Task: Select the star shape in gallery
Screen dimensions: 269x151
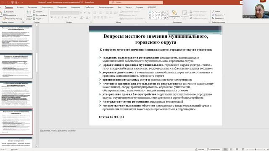Action: coord(165,18)
